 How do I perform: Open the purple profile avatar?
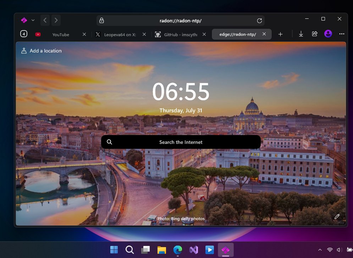(328, 34)
